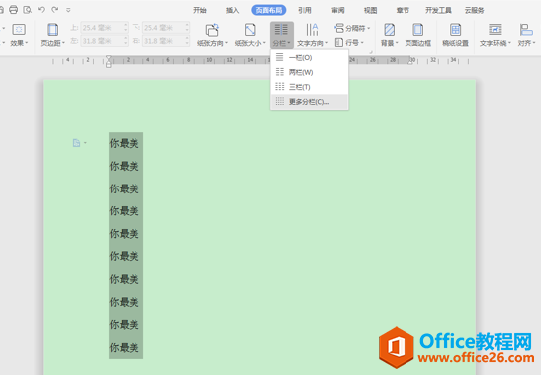Screen dimensions: 541x375
Task: Click the 背景 background icon
Action: tap(390, 30)
